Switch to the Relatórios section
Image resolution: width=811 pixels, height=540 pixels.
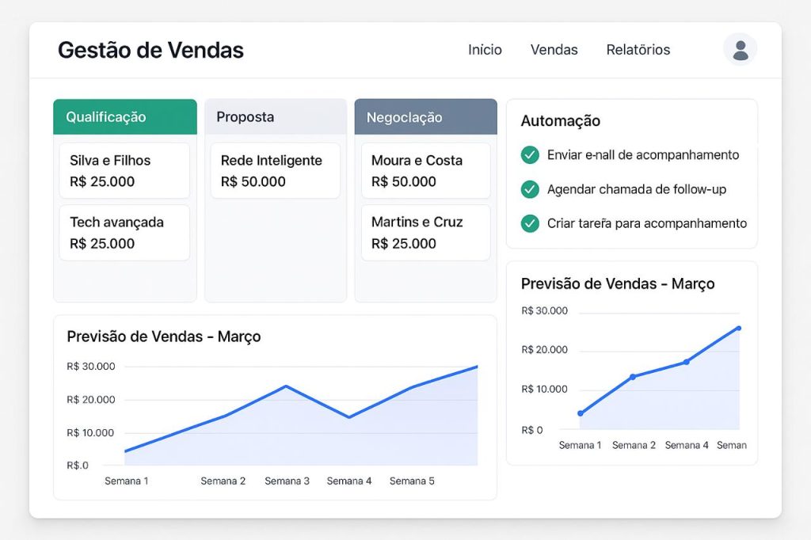click(638, 50)
